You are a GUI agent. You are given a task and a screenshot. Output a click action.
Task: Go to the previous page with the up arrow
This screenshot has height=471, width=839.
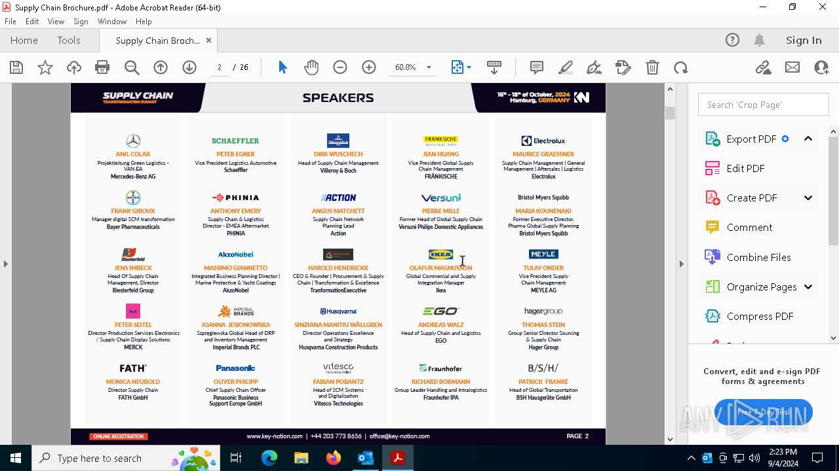(x=161, y=67)
